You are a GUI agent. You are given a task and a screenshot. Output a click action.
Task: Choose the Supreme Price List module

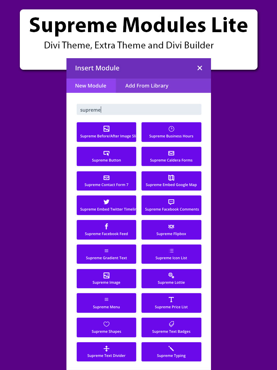171,303
